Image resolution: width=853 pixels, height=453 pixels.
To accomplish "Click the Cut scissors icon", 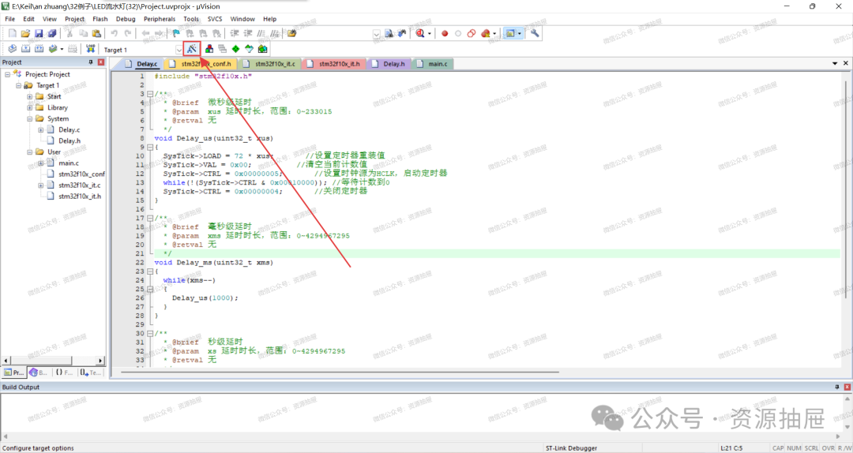I will 70,33.
